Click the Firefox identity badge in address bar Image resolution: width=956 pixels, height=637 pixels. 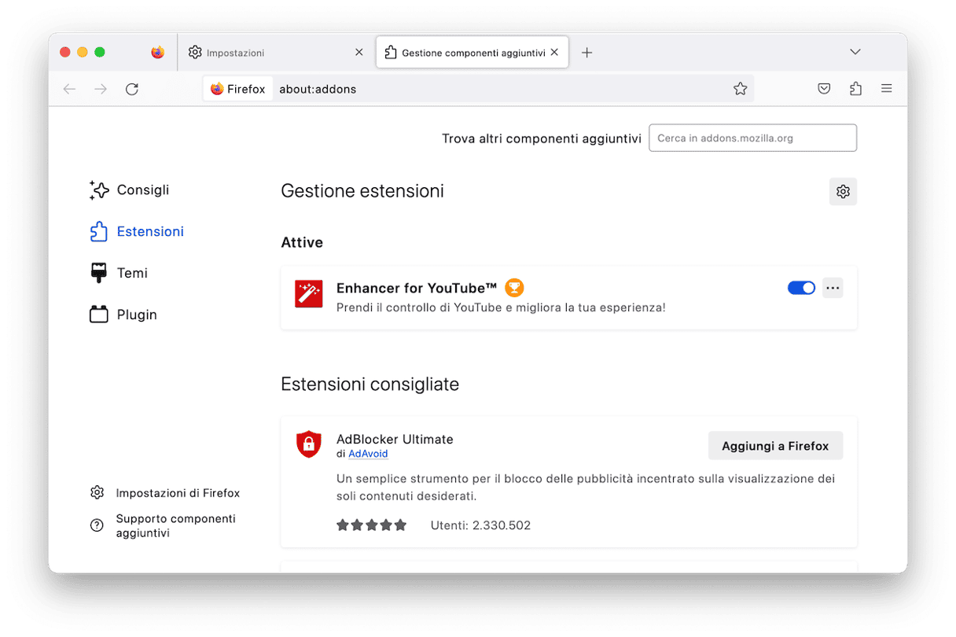coord(238,89)
